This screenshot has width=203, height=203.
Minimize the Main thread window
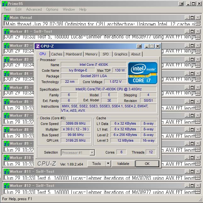pyautogui.click(x=187, y=18)
